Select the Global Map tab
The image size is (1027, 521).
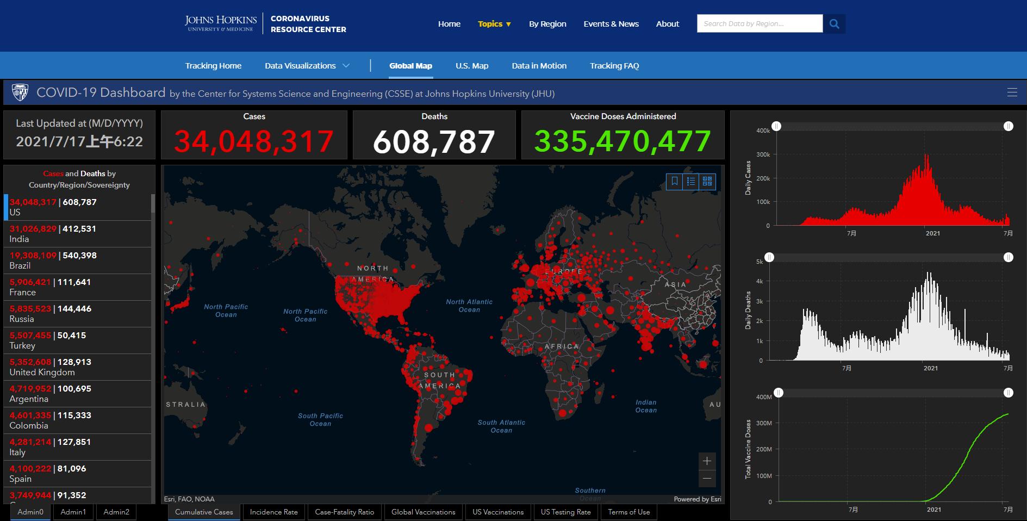(410, 66)
